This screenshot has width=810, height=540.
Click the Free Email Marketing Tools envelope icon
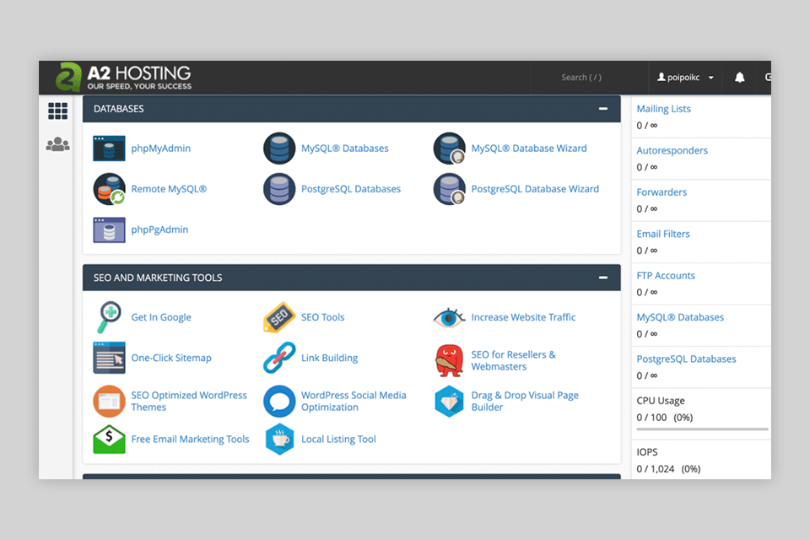(109, 440)
